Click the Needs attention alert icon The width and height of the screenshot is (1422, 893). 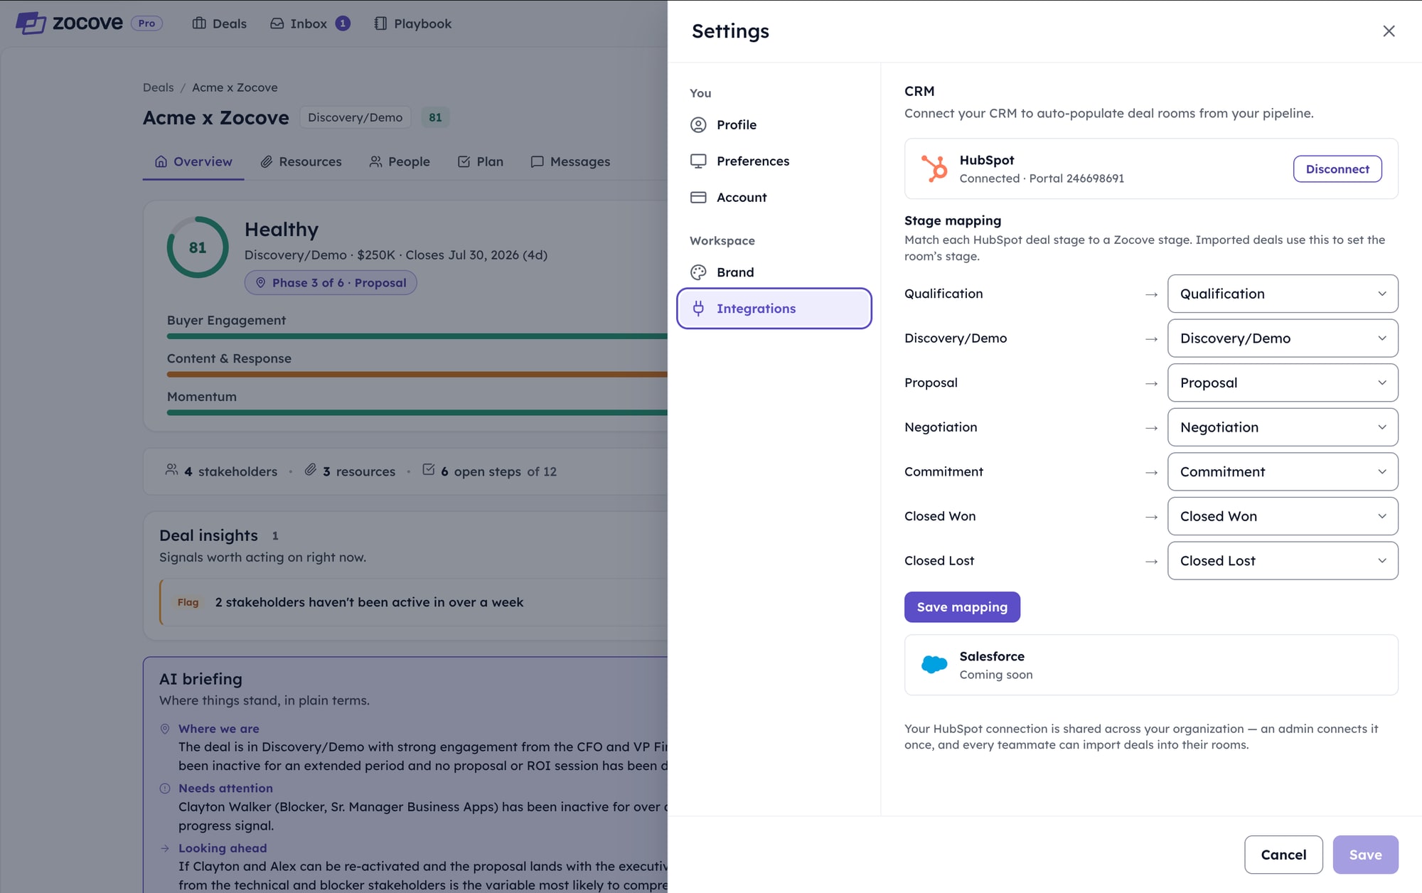pos(165,788)
